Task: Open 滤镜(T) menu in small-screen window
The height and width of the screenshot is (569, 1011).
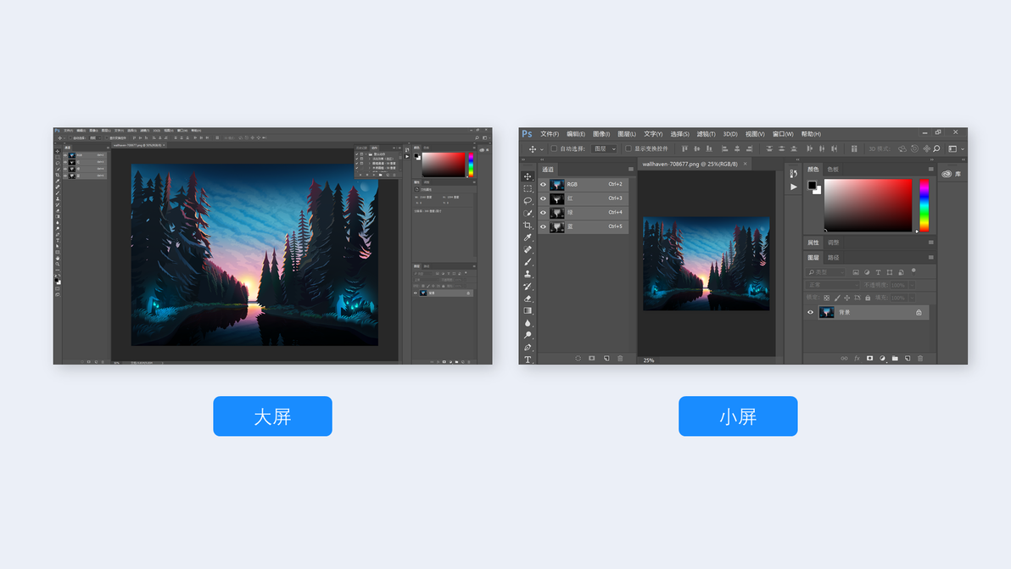Action: [706, 134]
